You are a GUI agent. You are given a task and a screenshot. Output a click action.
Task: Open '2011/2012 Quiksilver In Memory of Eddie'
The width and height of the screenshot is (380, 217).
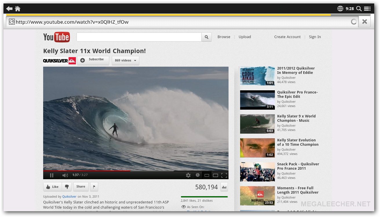point(296,70)
